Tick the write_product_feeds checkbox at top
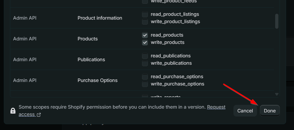Image resolution: width=294 pixels, height=130 pixels. click(145, 1)
